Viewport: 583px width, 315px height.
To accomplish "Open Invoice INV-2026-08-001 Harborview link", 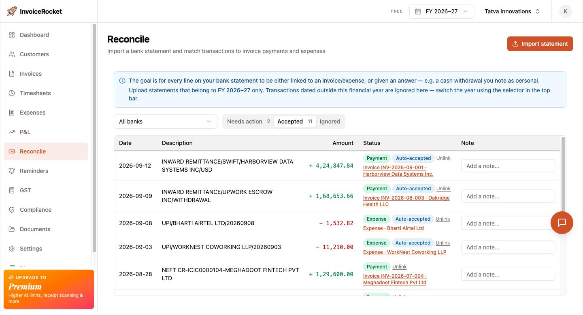I will coord(398,171).
